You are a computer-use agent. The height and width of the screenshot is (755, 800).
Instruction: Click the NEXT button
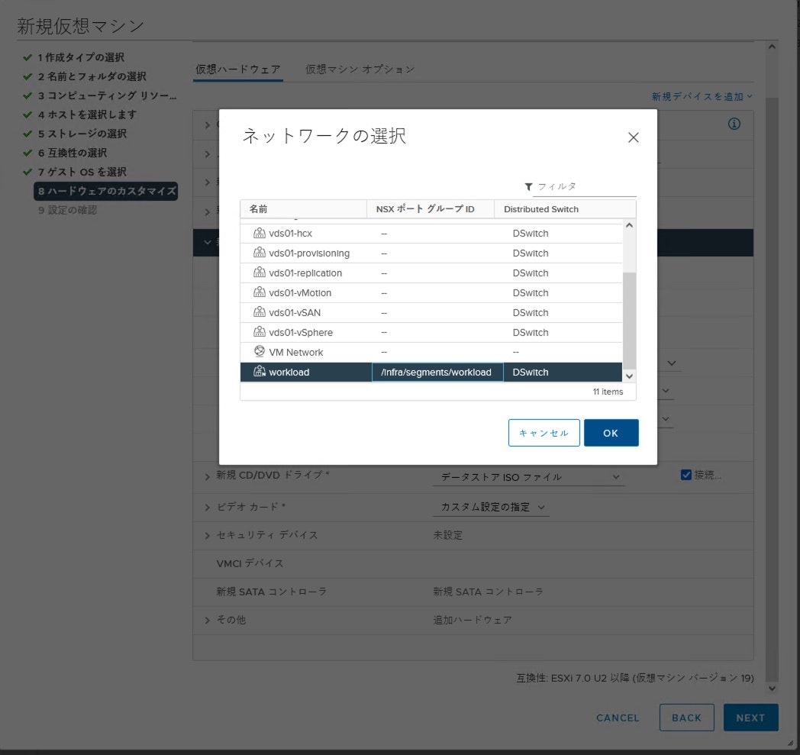click(x=750, y=718)
